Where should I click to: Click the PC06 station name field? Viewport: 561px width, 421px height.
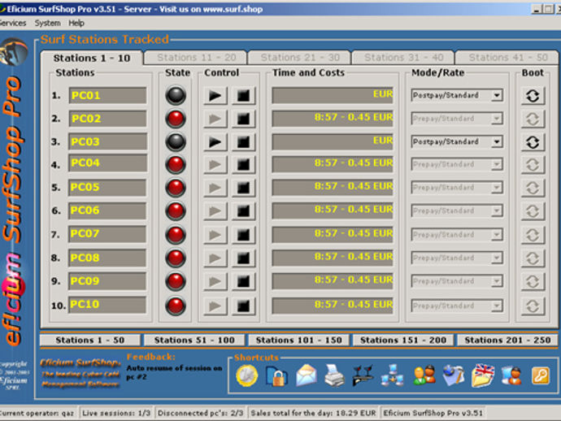[x=107, y=210]
